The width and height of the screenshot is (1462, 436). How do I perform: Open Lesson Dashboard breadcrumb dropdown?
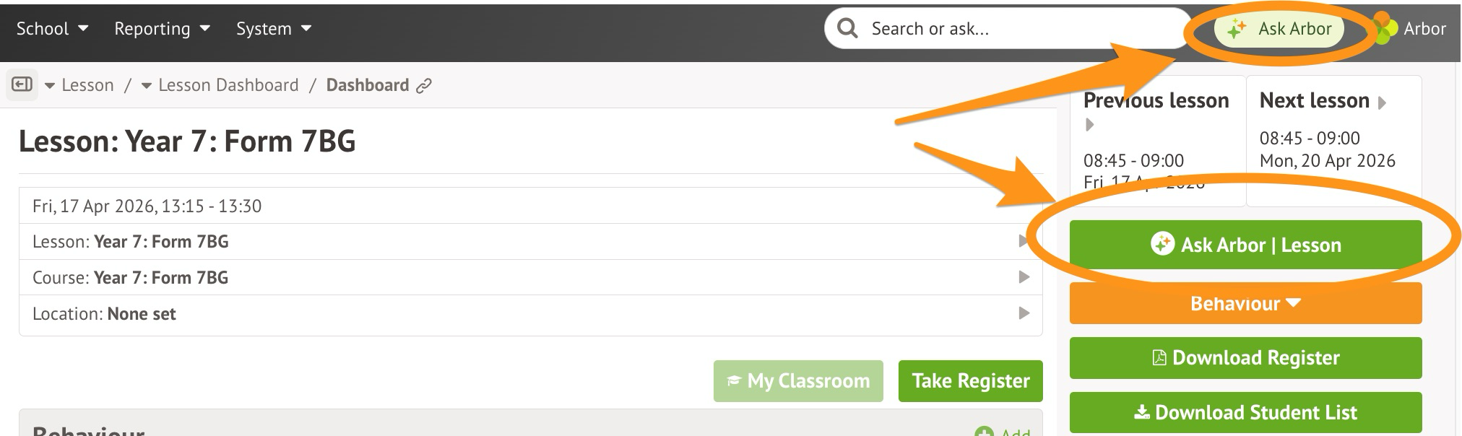[147, 86]
